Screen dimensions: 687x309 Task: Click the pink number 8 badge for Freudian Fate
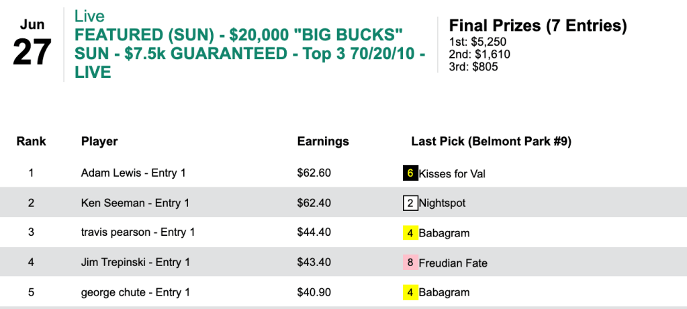pos(410,263)
